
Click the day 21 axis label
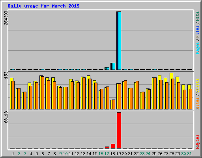pos(130,154)
